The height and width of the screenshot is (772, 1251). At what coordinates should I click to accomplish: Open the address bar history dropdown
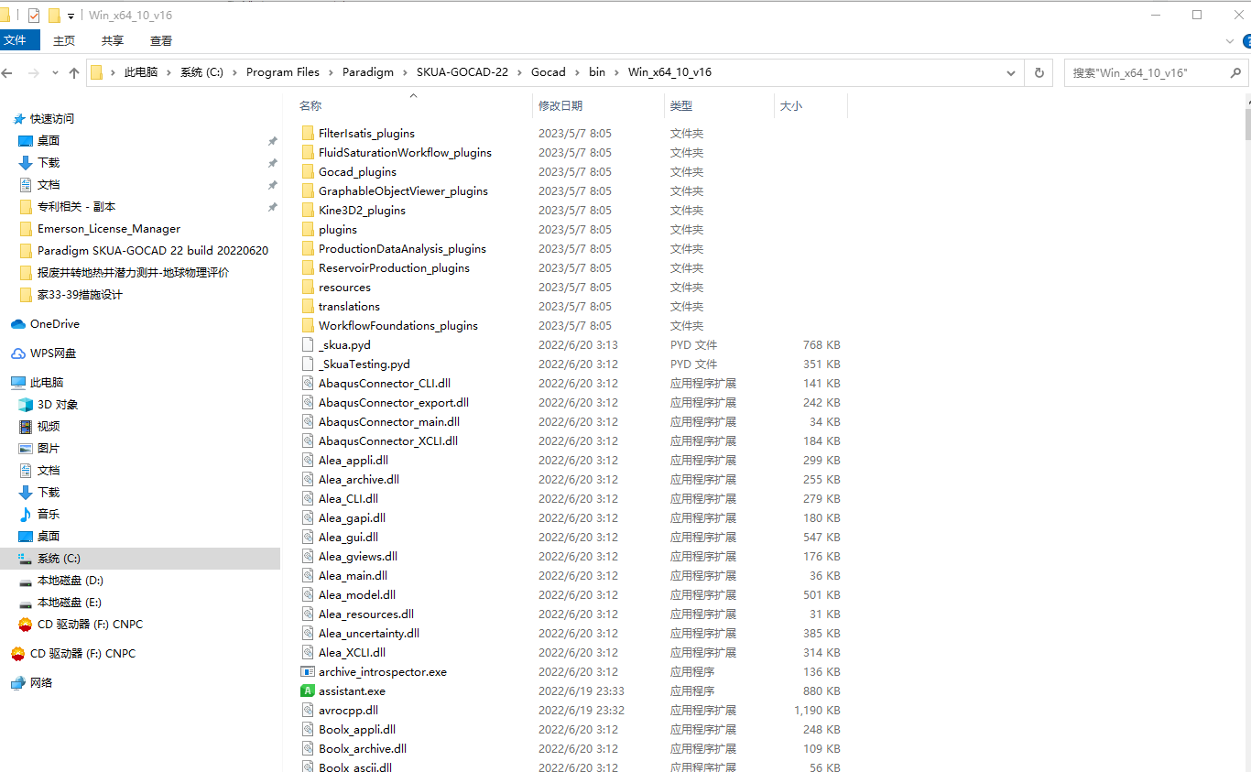pyautogui.click(x=1011, y=72)
